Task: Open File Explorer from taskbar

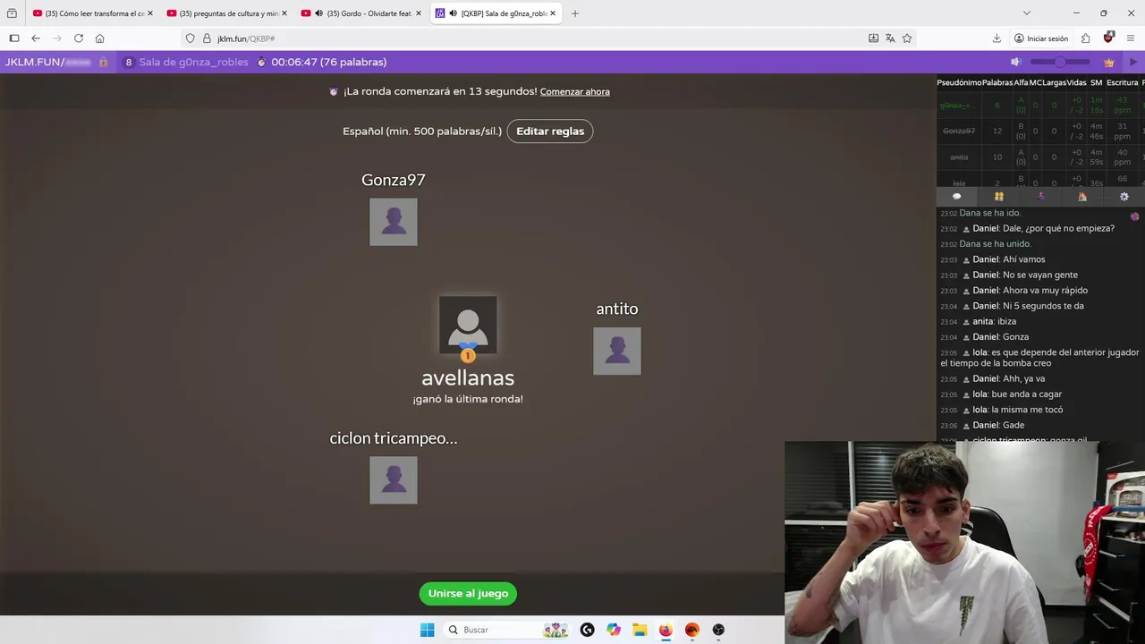Action: coord(640,630)
